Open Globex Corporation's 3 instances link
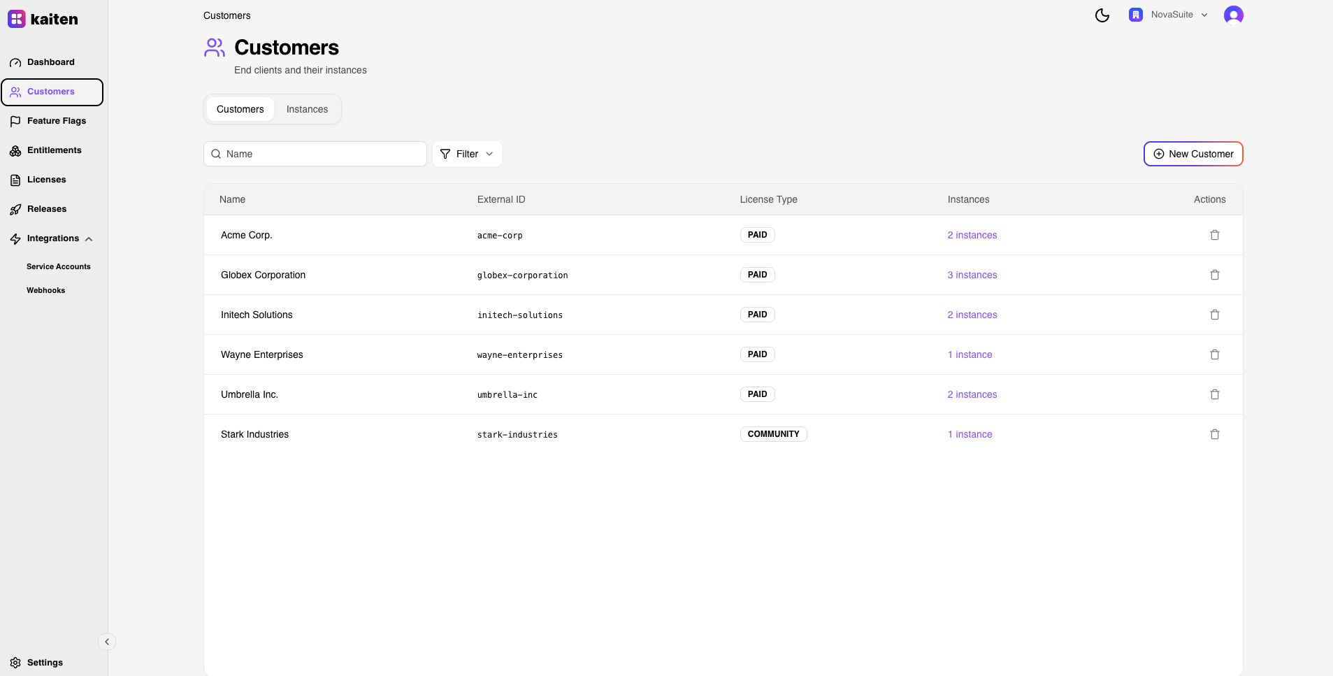The image size is (1333, 676). pos(972,275)
